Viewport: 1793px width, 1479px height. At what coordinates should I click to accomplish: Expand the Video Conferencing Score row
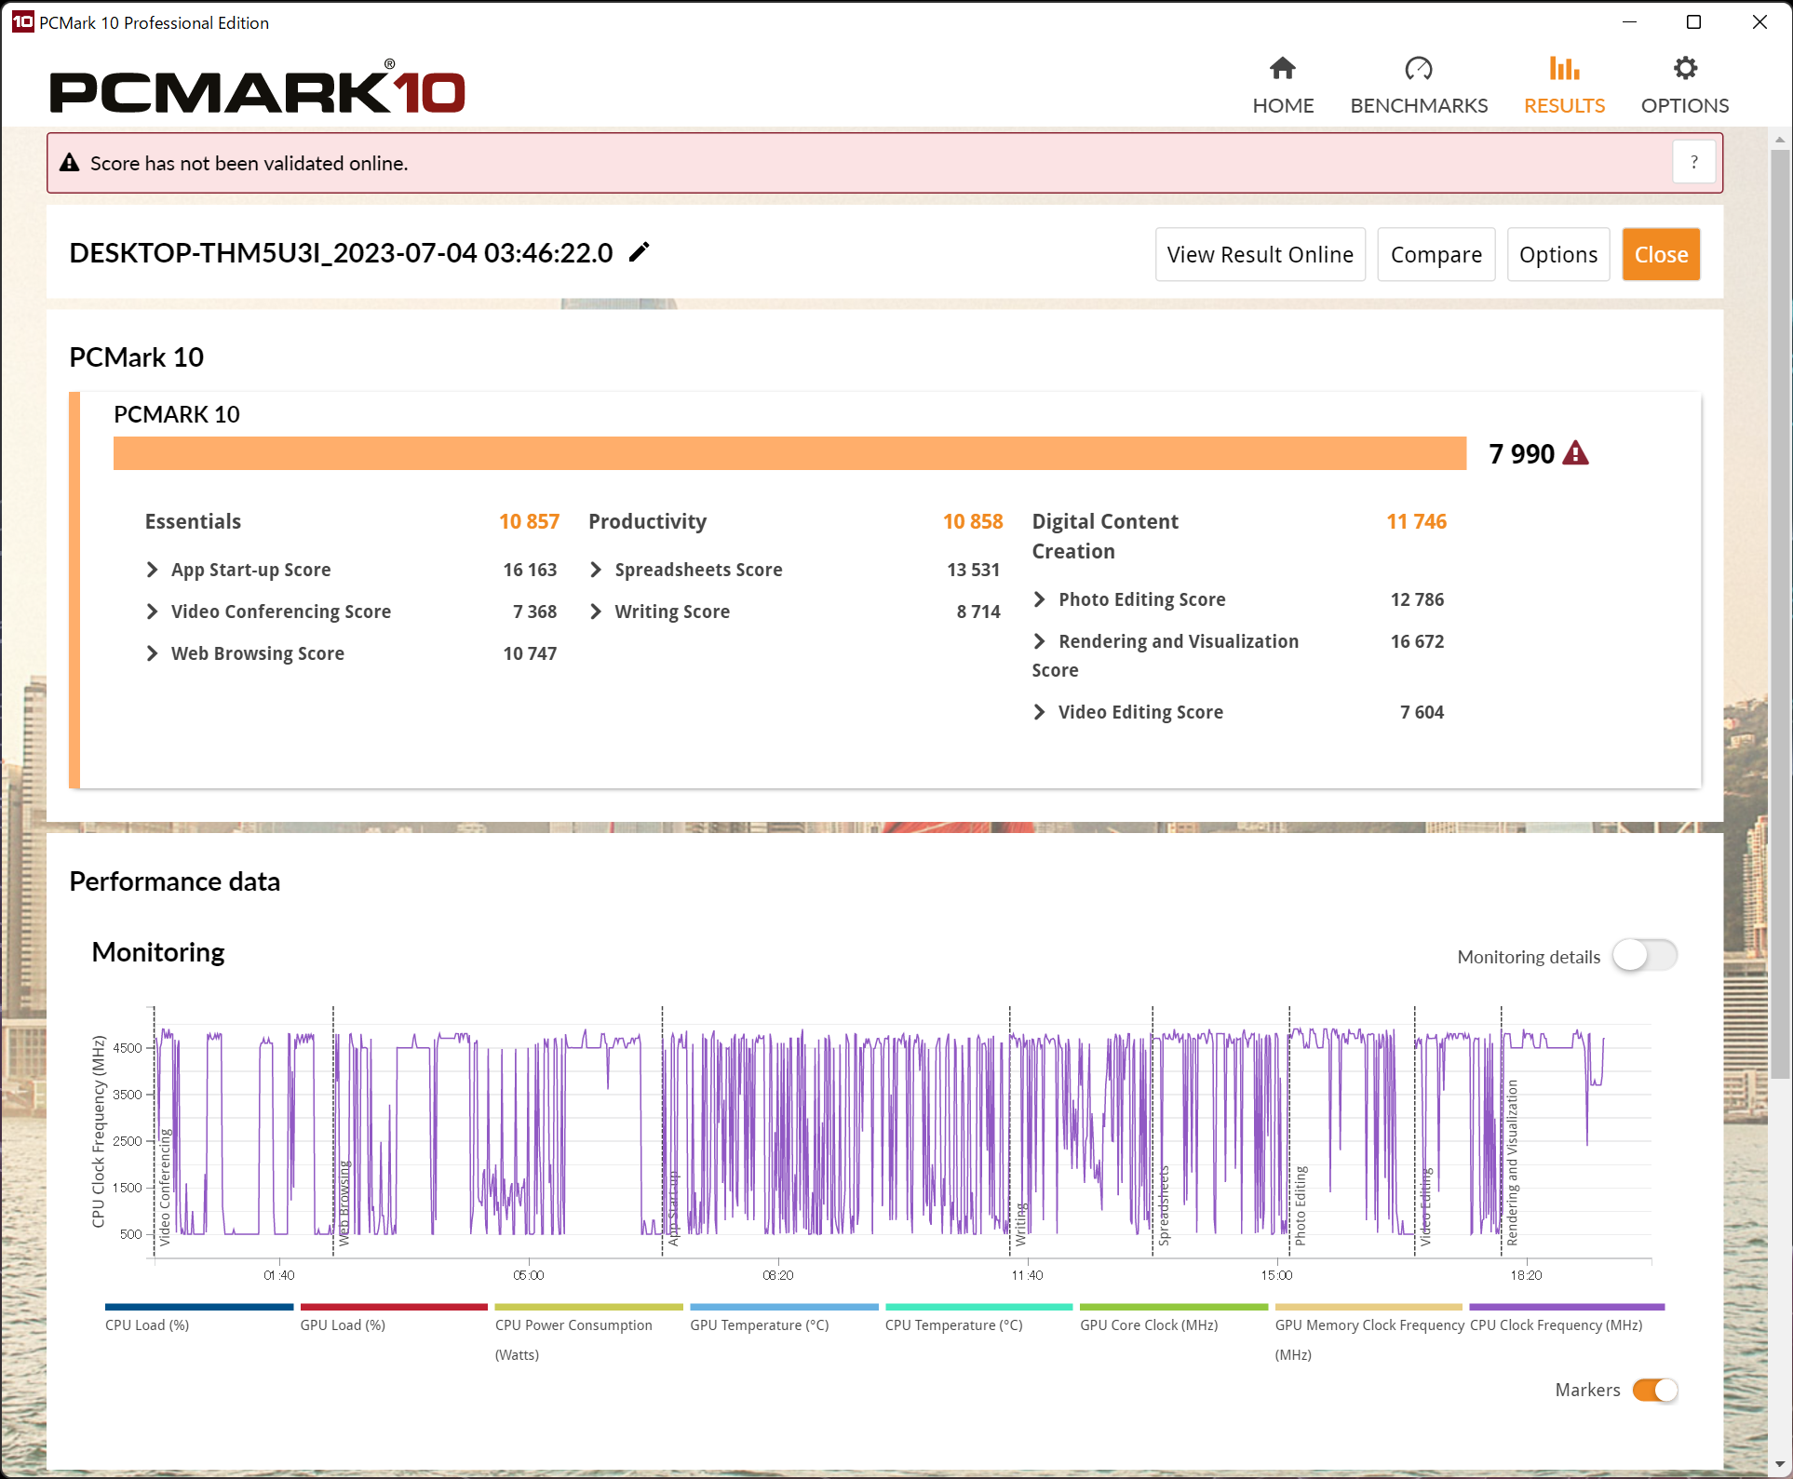point(153,612)
